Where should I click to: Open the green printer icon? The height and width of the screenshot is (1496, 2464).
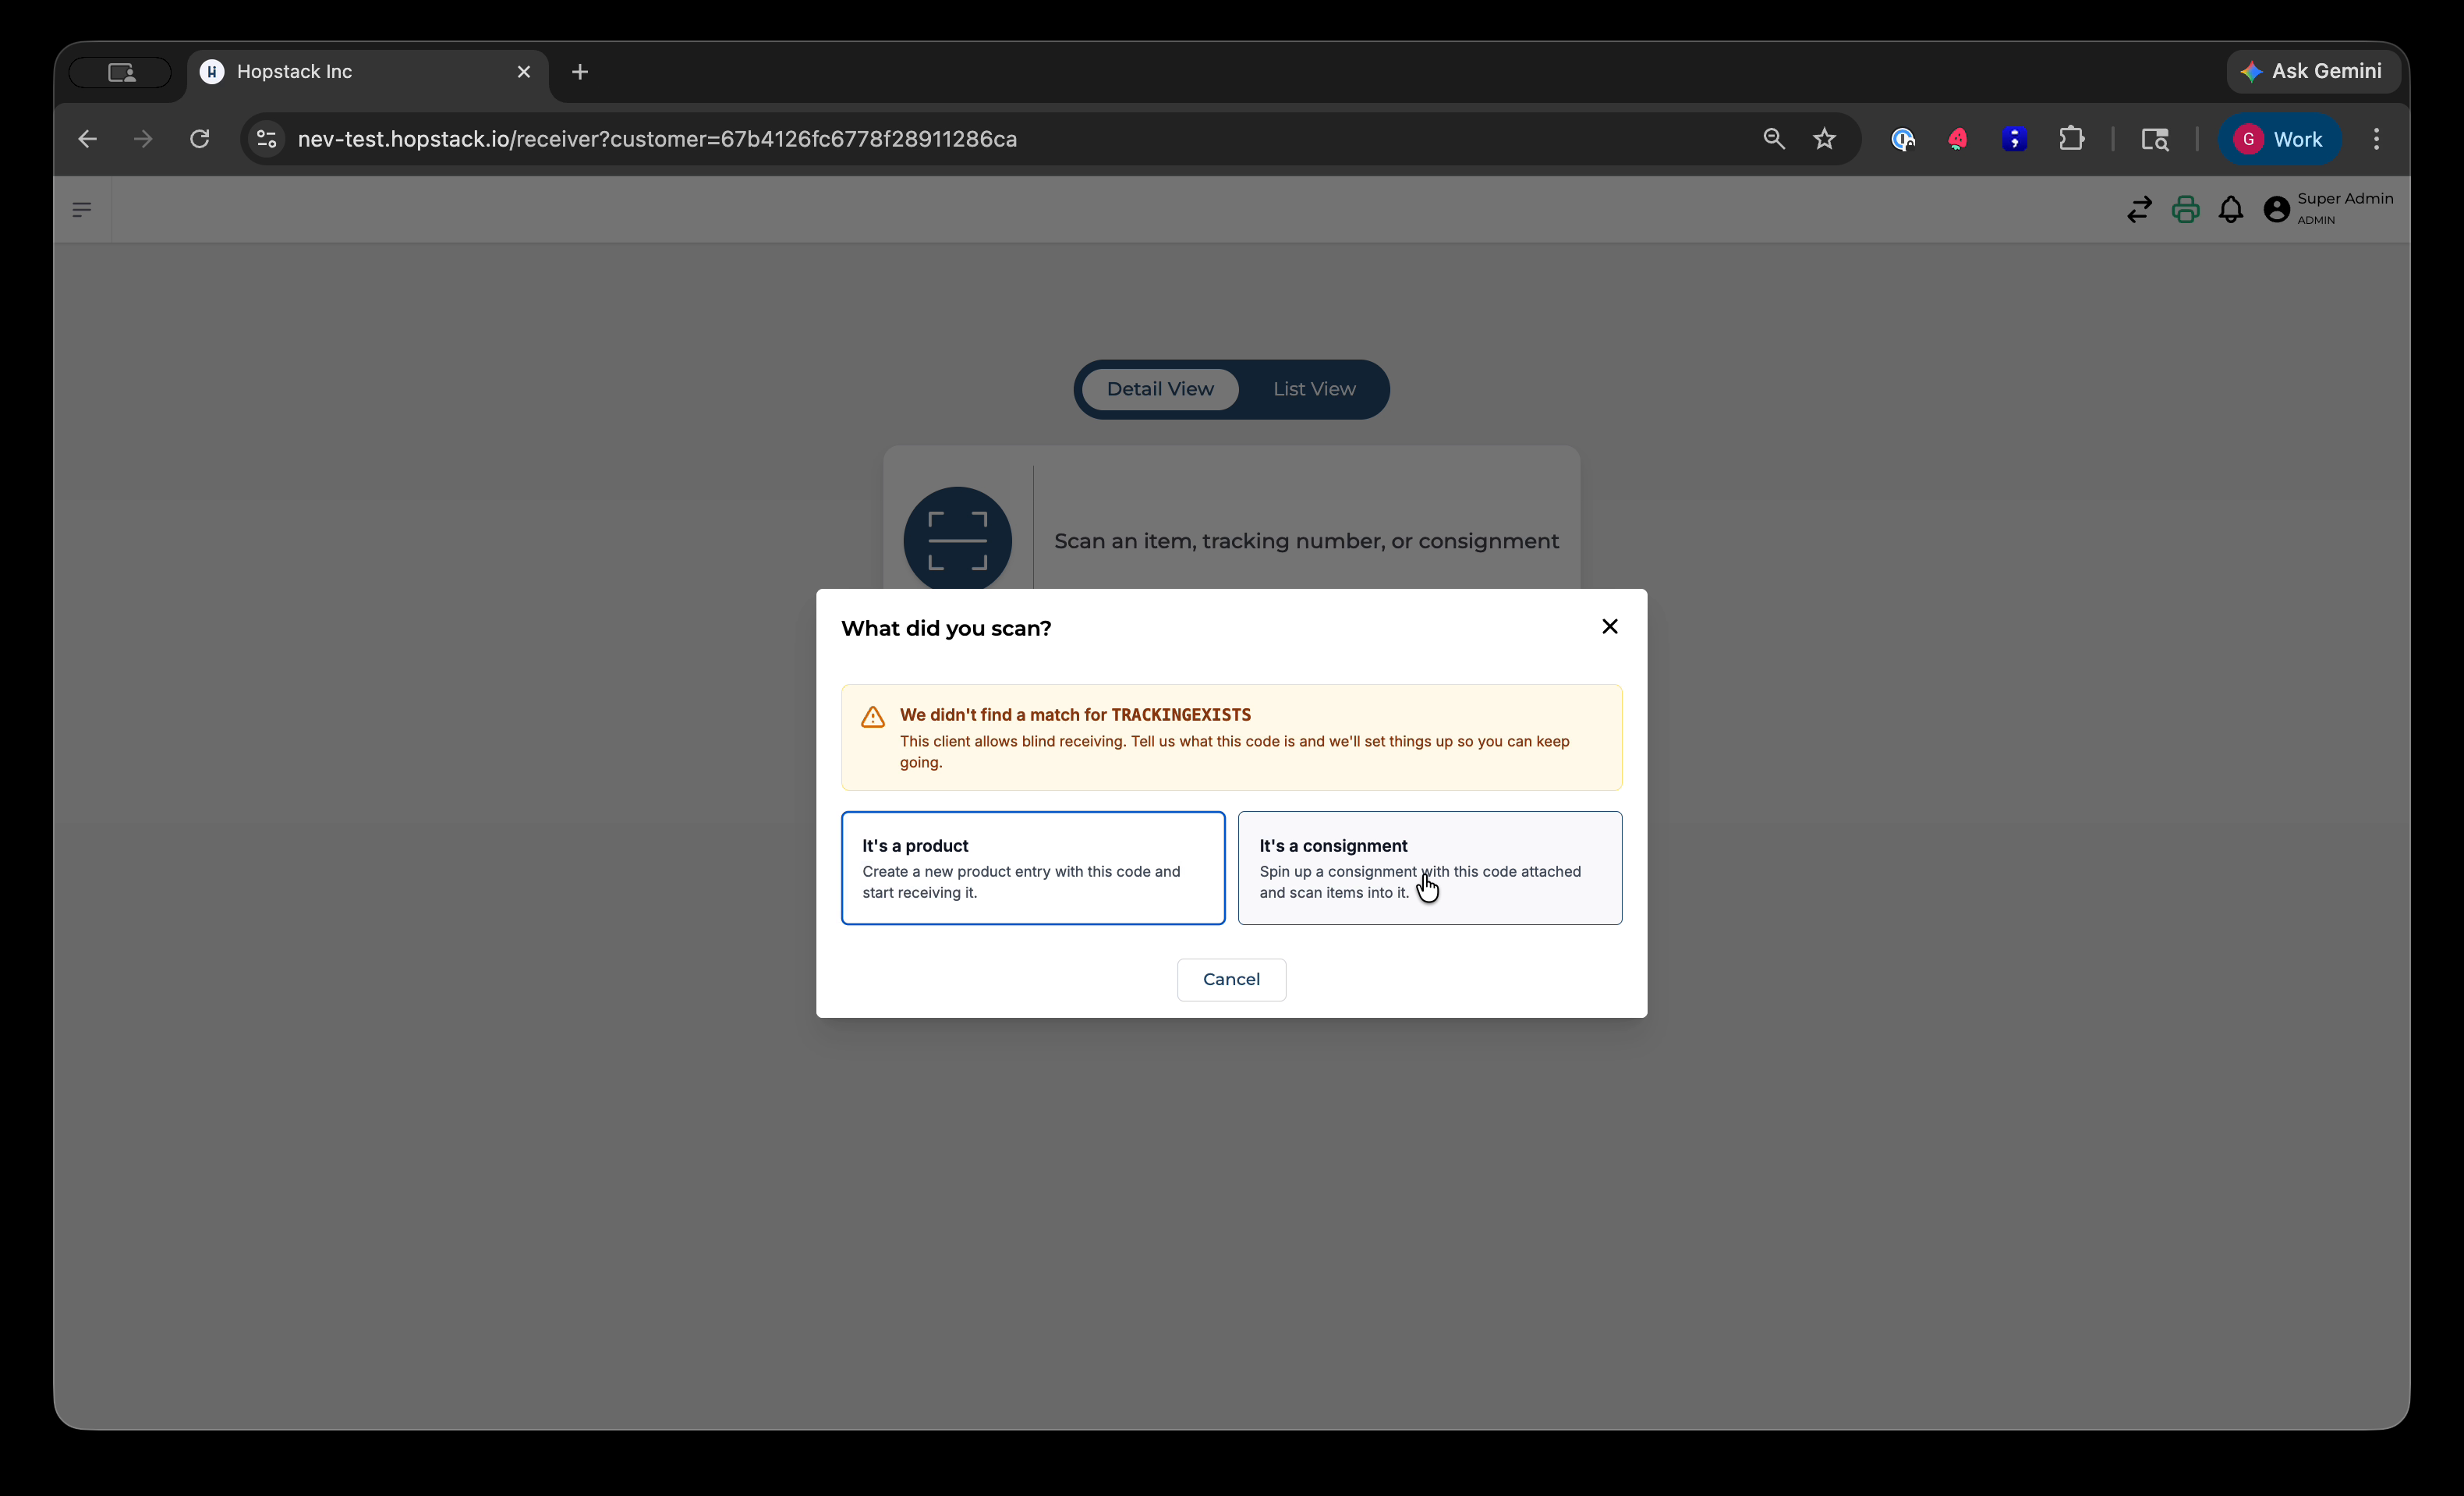click(2185, 210)
